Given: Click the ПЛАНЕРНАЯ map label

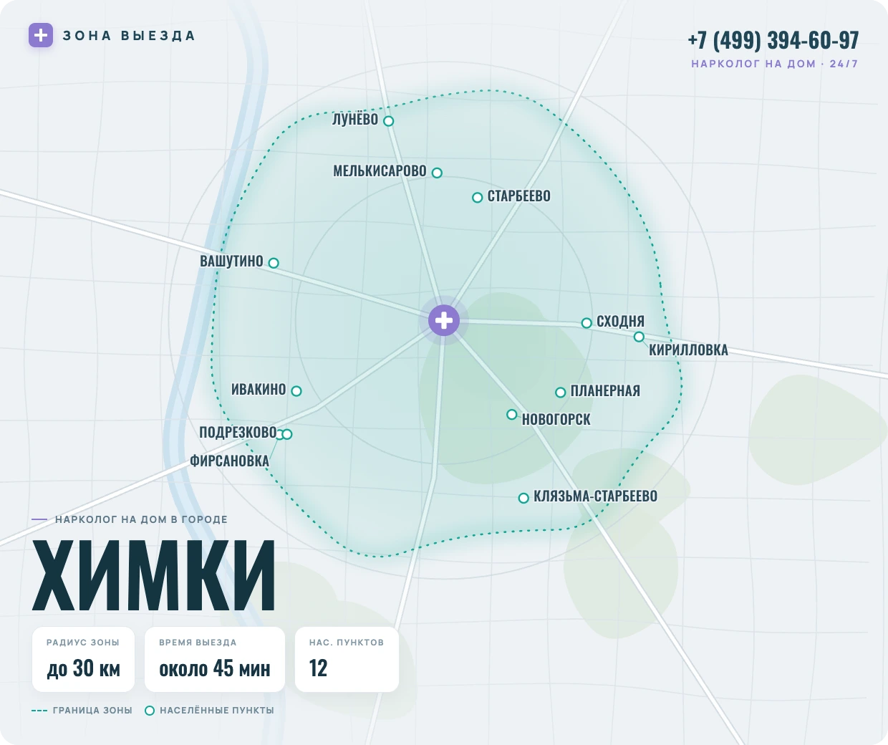Looking at the screenshot, I should [605, 391].
